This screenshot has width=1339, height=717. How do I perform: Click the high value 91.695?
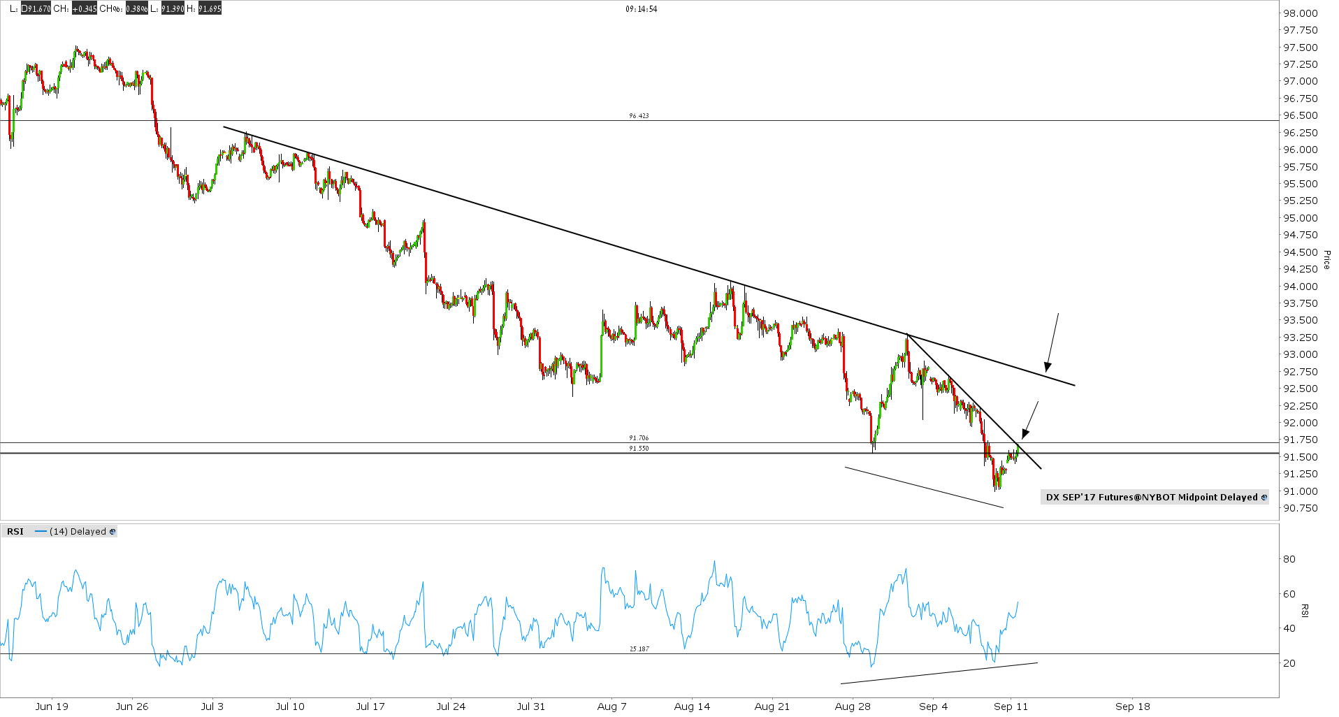[209, 9]
